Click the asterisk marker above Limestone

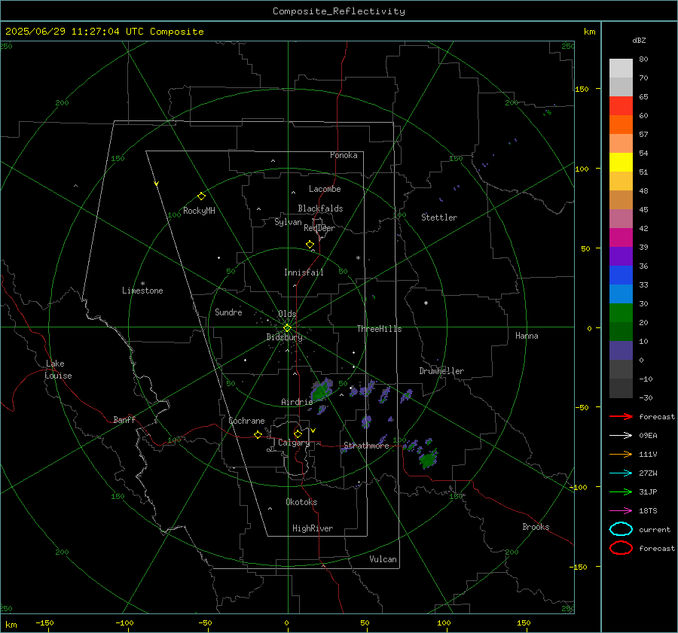pyautogui.click(x=142, y=284)
